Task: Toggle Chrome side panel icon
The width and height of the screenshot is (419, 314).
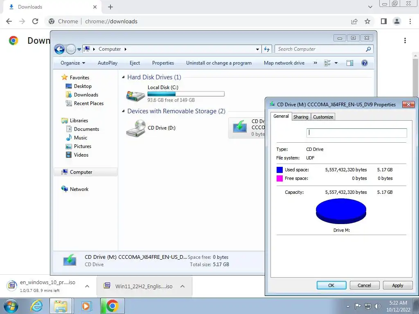Action: [384, 21]
